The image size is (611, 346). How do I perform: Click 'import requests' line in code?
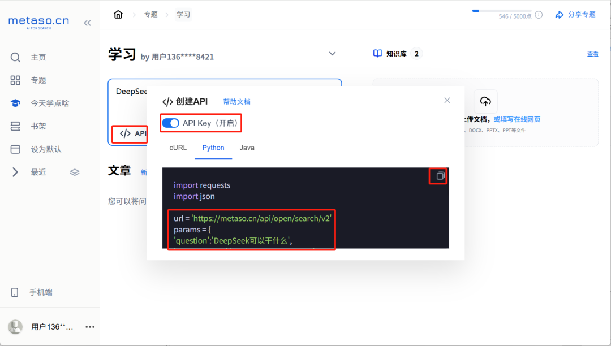[x=202, y=185]
